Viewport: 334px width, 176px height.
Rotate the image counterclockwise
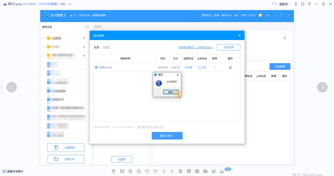[x=147, y=171]
